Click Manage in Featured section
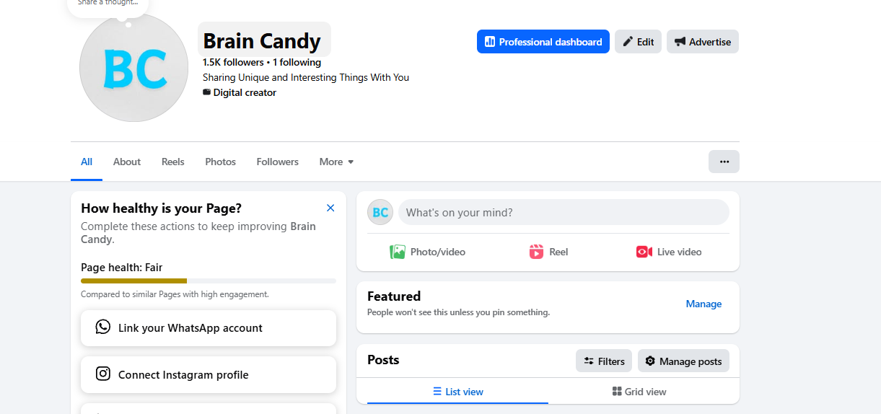The image size is (881, 414). point(704,304)
